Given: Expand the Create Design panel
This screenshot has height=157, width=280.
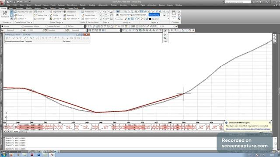Looking at the screenshot, I should click(x=56, y=22).
